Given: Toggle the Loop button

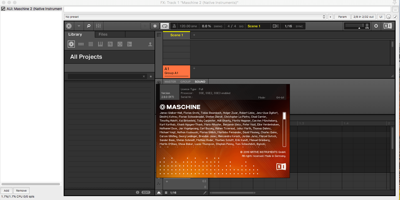Looking at the screenshot, I should (165, 26).
